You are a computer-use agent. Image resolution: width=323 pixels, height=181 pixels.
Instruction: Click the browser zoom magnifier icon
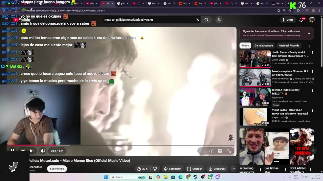[284, 11]
